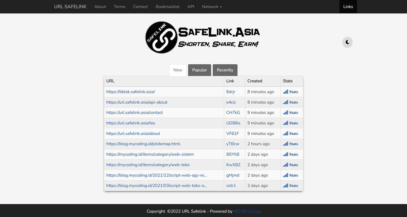View statistics for the VF61F link

pyautogui.click(x=291, y=133)
